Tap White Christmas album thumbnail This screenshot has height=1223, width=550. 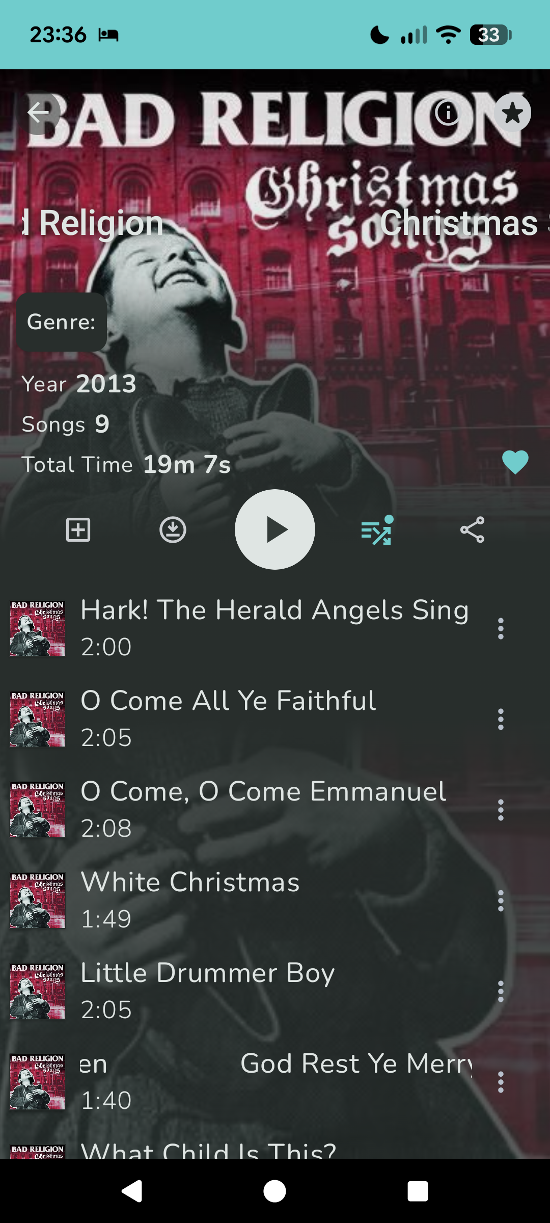click(x=38, y=900)
